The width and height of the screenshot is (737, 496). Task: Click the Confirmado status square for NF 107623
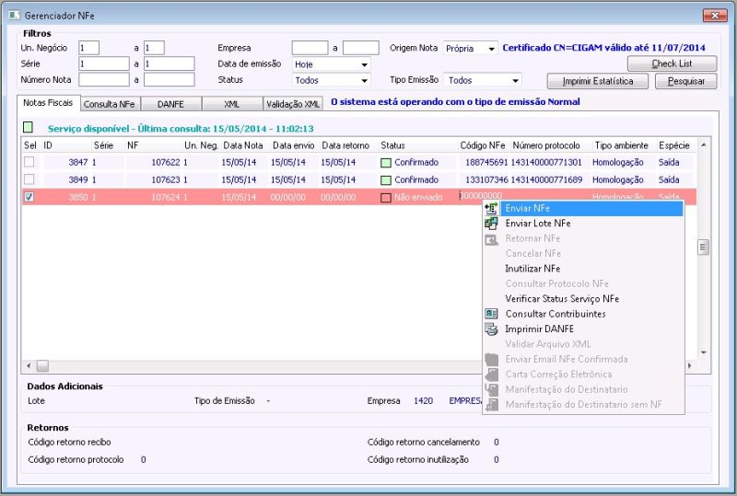[x=386, y=179]
